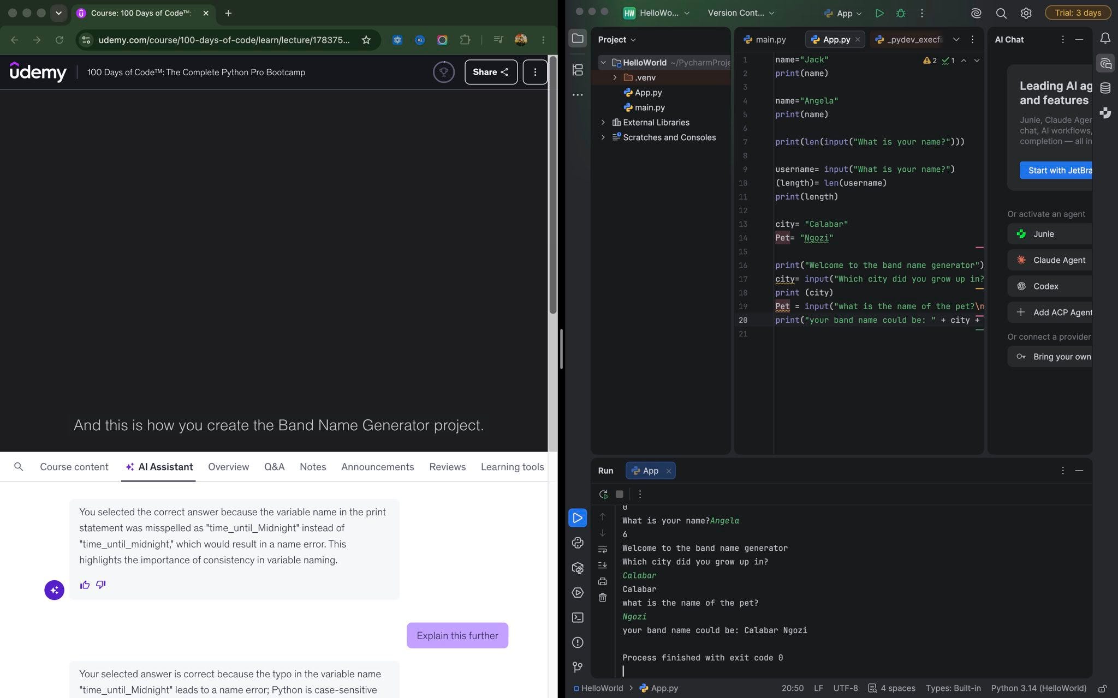
Task: Open the AI swirl icon in PyCharm title bar
Action: [976, 13]
